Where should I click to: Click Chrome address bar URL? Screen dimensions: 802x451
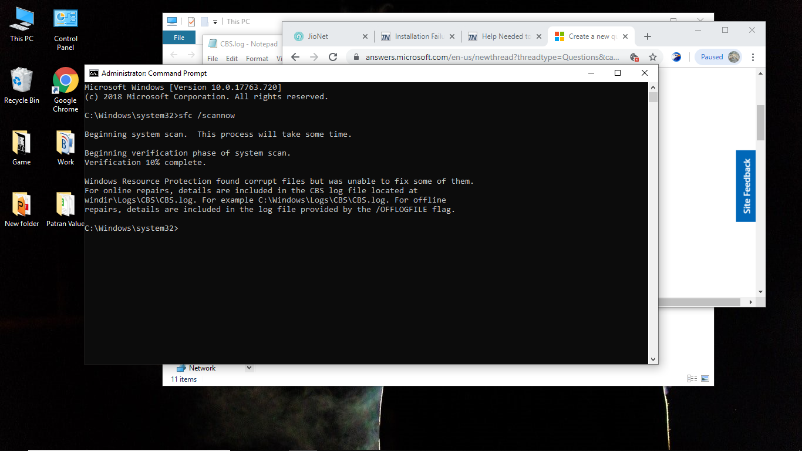coord(492,57)
